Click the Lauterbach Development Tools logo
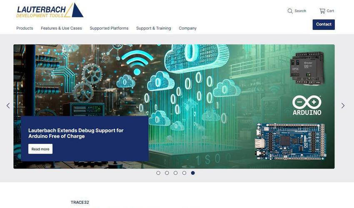The width and height of the screenshot is (354, 208). 50,10
